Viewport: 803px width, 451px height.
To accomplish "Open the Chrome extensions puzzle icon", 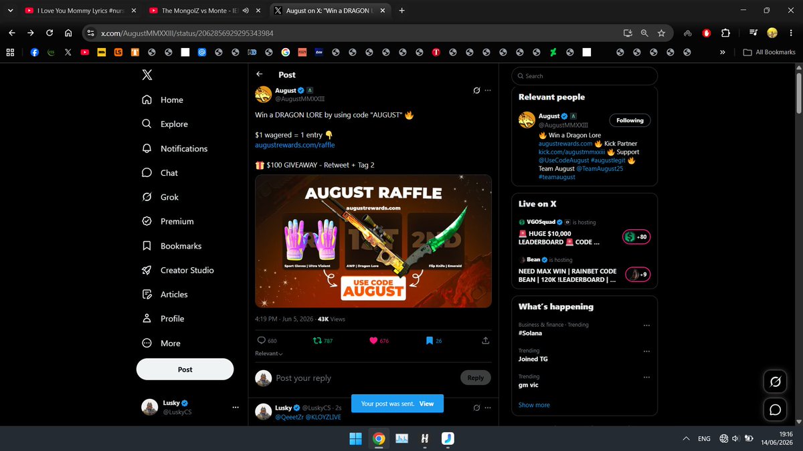I will (x=725, y=33).
